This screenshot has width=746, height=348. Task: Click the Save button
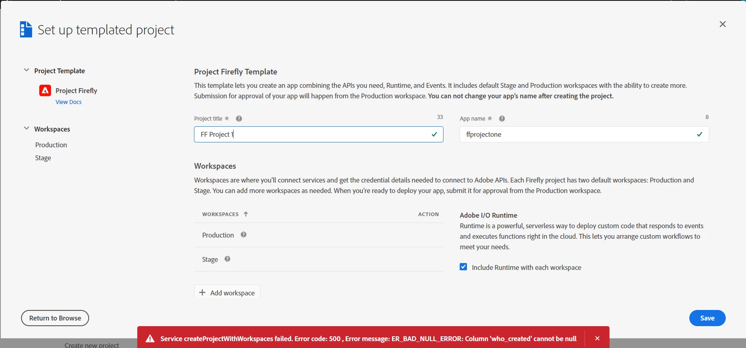pos(707,318)
